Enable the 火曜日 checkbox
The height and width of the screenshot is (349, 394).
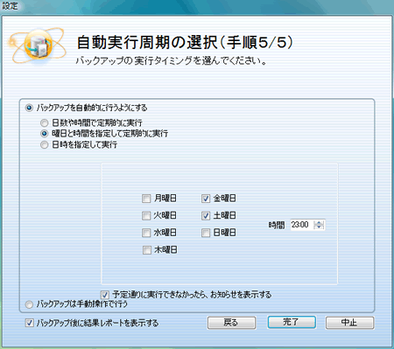(146, 216)
